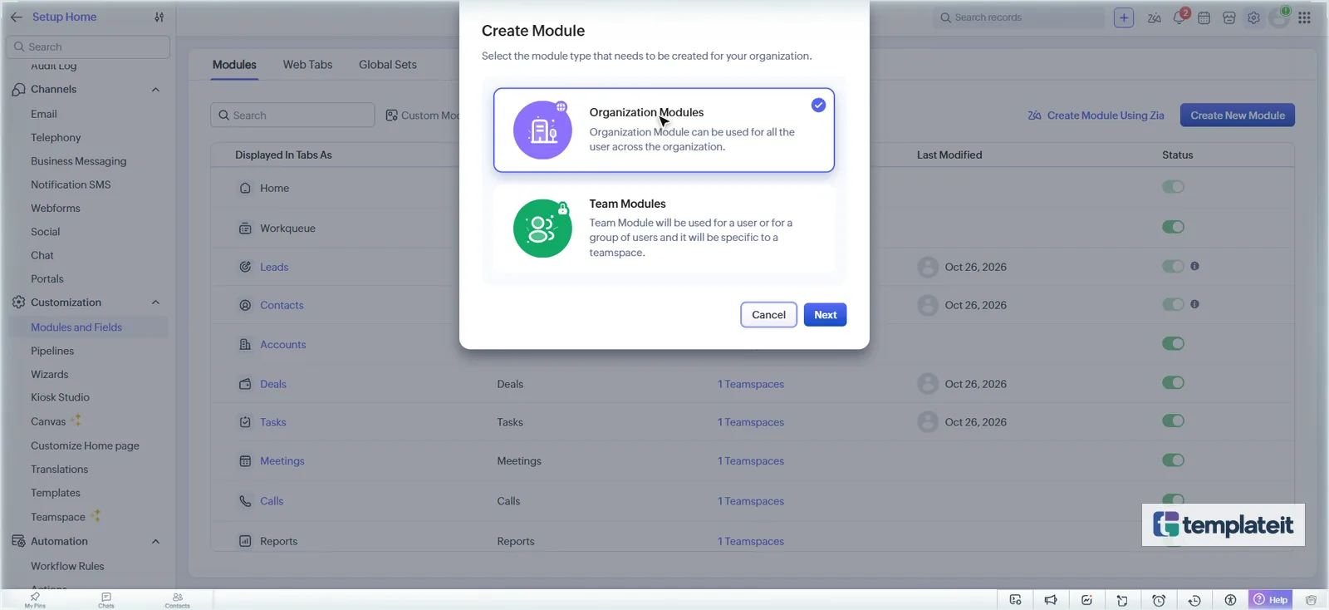Click Create Module Using Zia link
The height and width of the screenshot is (610, 1329).
coord(1096,116)
